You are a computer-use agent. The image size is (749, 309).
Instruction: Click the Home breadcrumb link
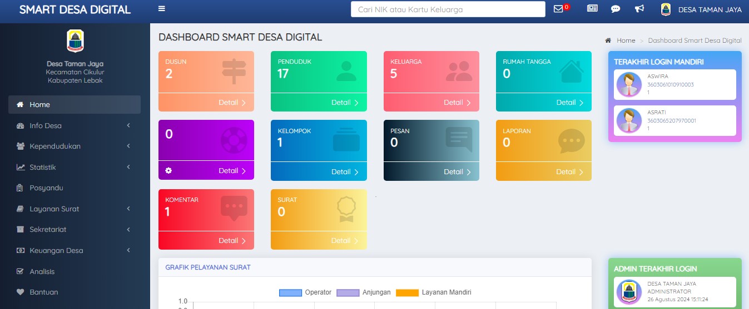coord(626,40)
